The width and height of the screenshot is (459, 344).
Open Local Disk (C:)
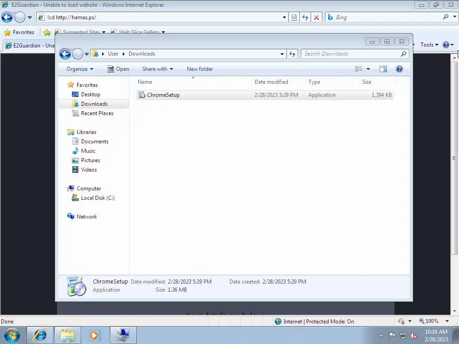point(97,198)
